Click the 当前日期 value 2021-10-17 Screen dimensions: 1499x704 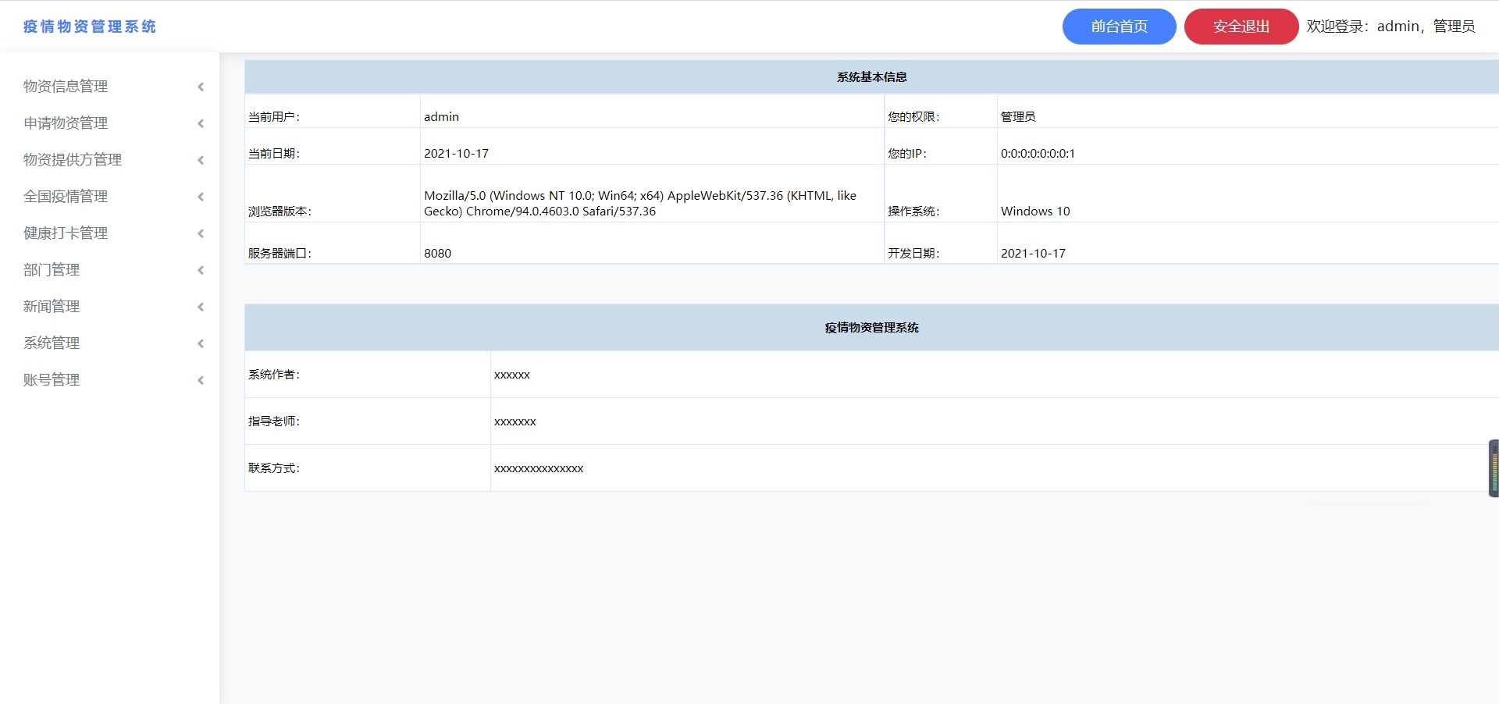point(456,154)
